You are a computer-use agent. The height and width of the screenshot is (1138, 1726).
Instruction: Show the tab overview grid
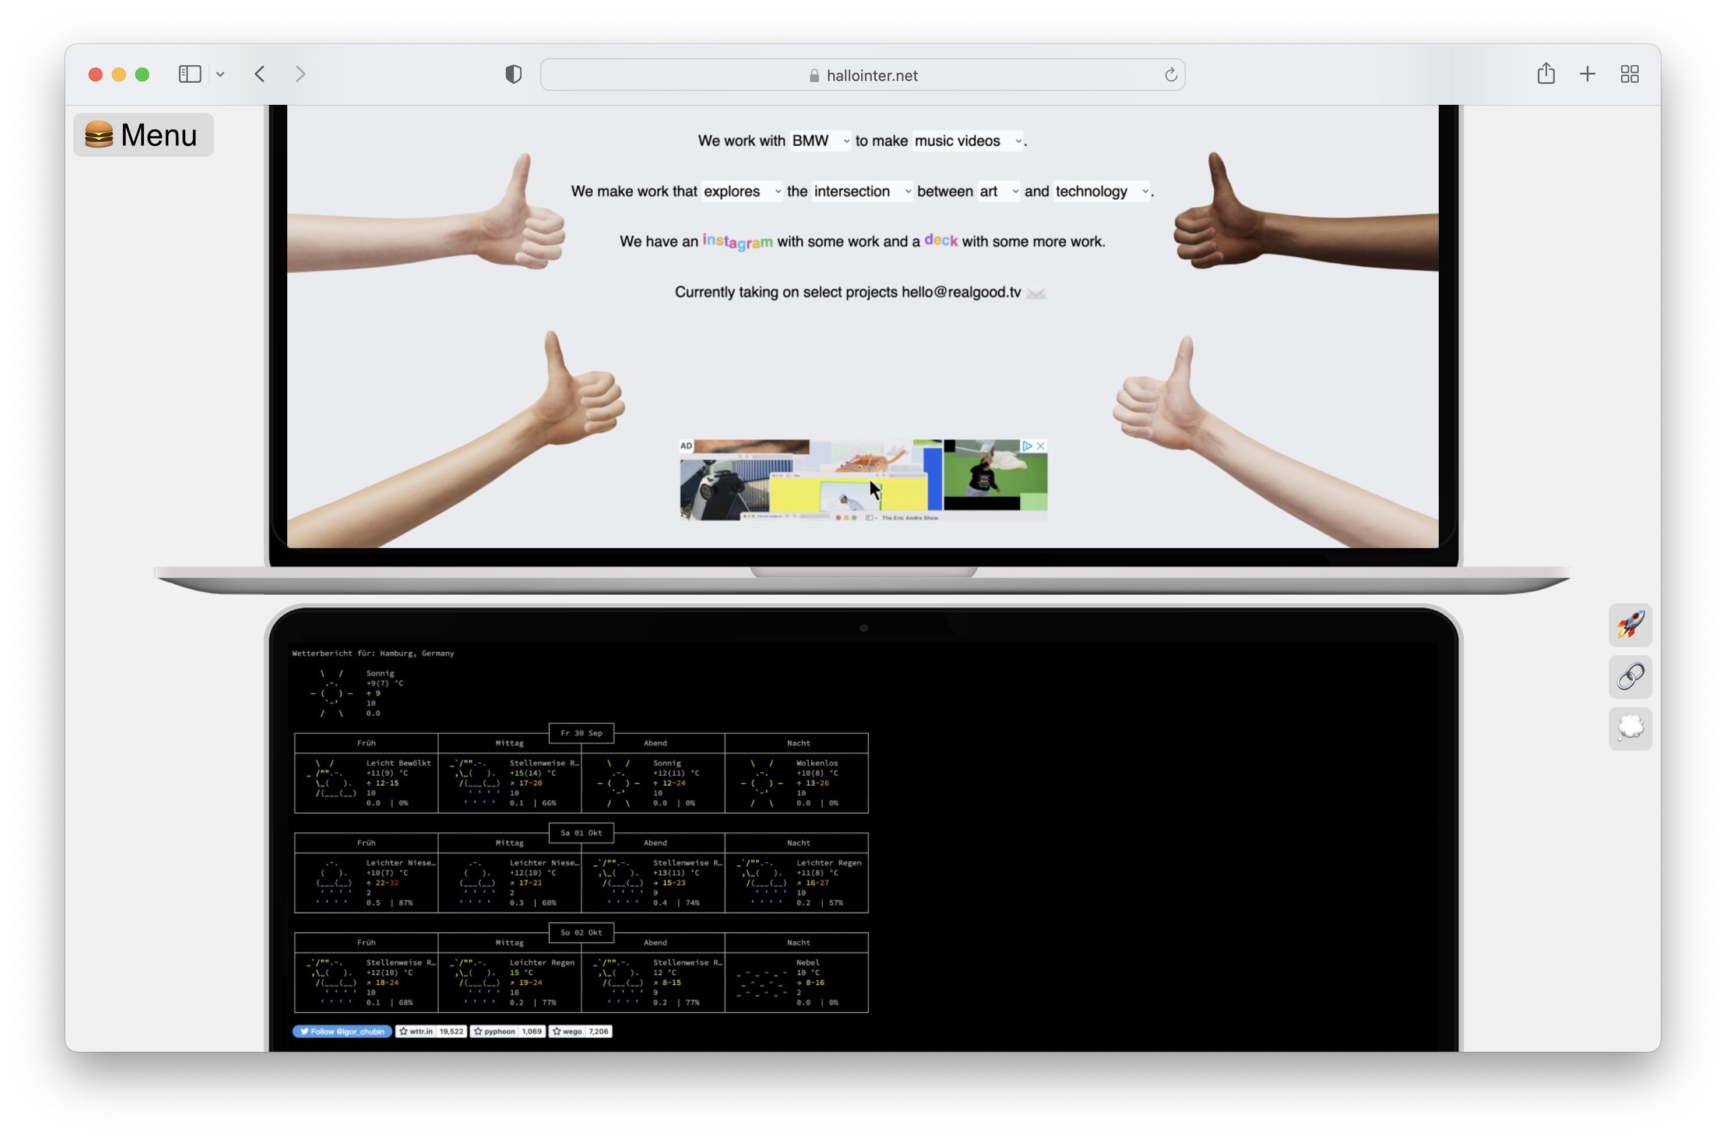(1629, 74)
